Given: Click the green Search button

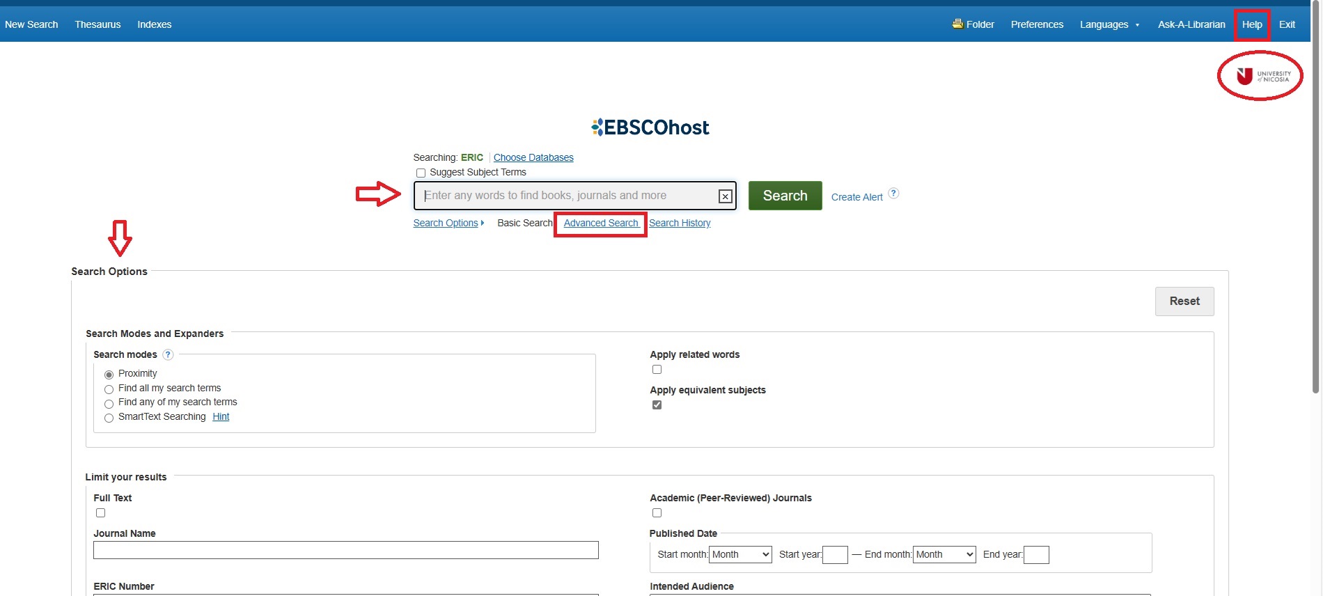Looking at the screenshot, I should [x=785, y=196].
